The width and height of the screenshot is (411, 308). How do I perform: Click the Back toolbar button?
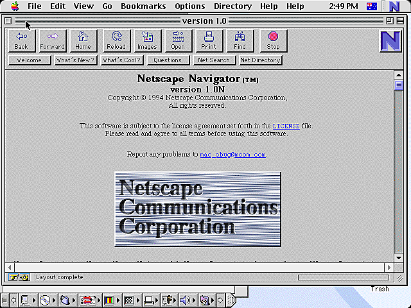(21, 41)
